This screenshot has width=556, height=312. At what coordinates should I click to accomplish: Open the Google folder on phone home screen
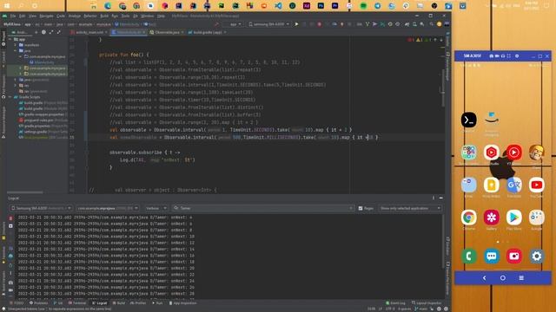(x=537, y=218)
